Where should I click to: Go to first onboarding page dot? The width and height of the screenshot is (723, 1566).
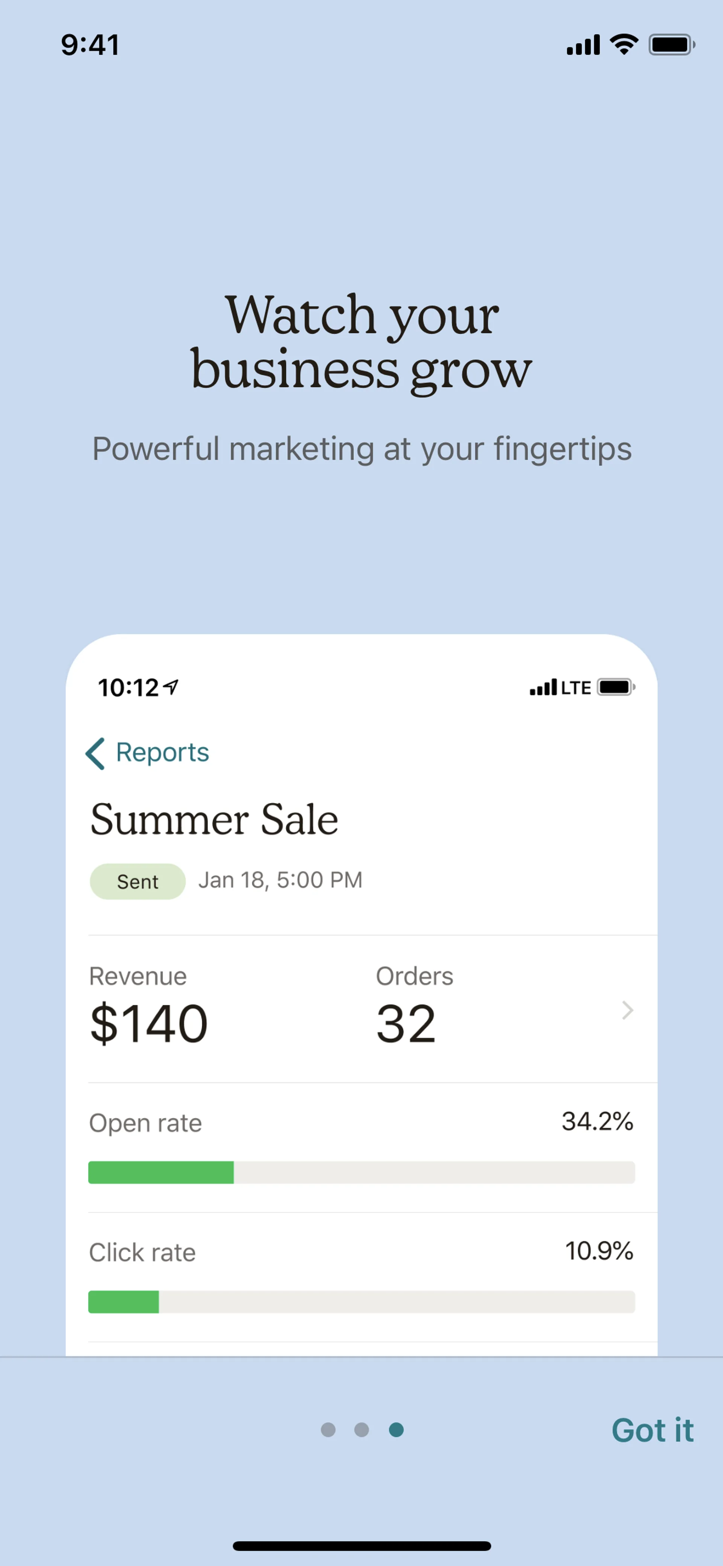click(328, 1429)
